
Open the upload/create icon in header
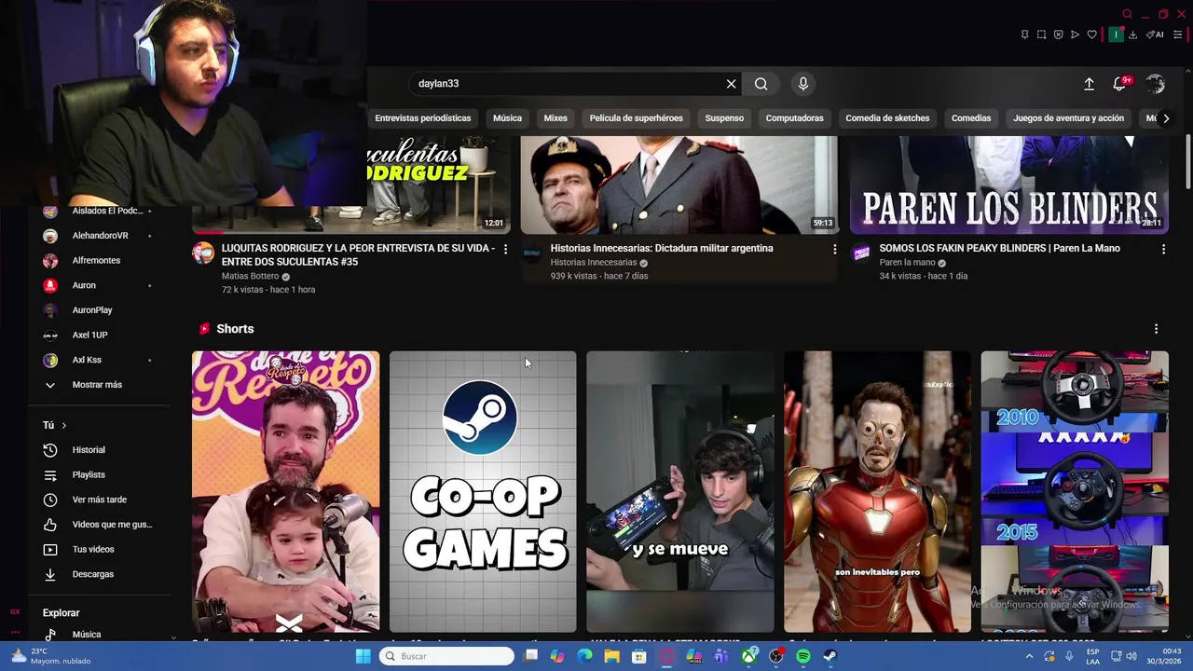click(x=1089, y=84)
